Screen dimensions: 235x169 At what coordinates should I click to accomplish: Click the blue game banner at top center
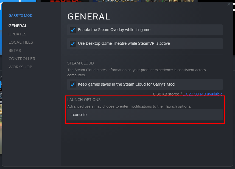(117, 1)
